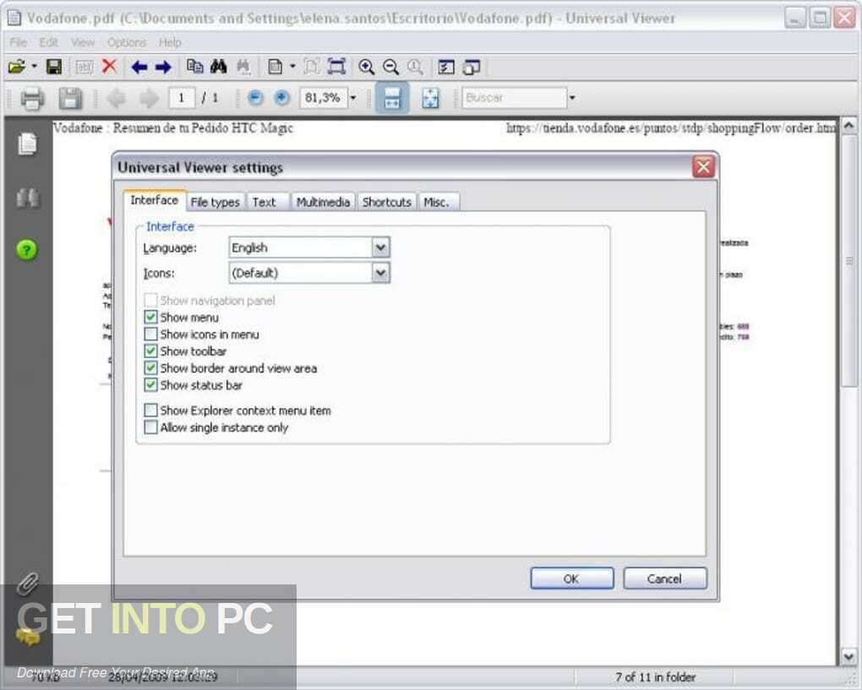The image size is (862, 690).
Task: Click the black binoculars Find icon
Action: pyautogui.click(x=218, y=67)
